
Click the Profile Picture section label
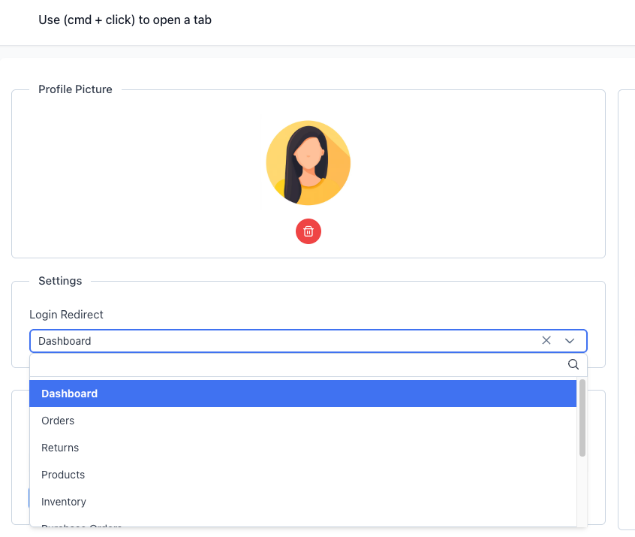(x=75, y=89)
